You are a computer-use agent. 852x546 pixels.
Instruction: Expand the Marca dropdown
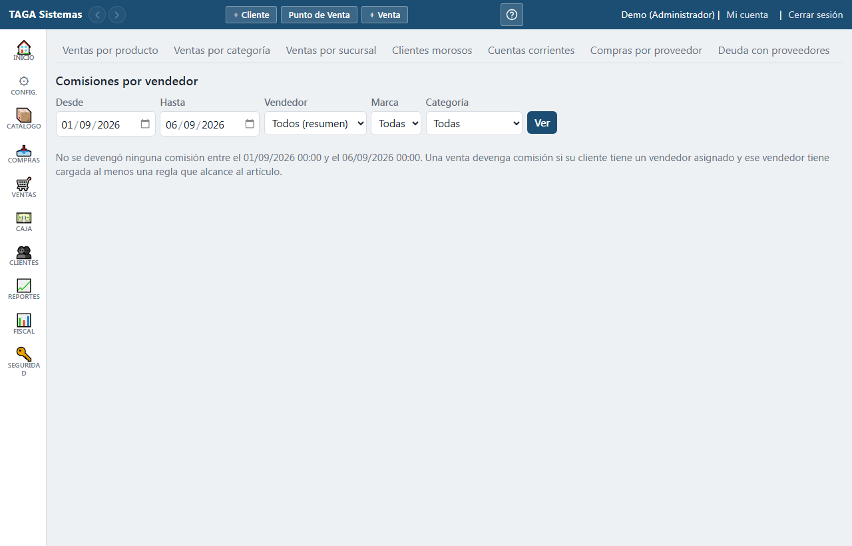click(396, 123)
